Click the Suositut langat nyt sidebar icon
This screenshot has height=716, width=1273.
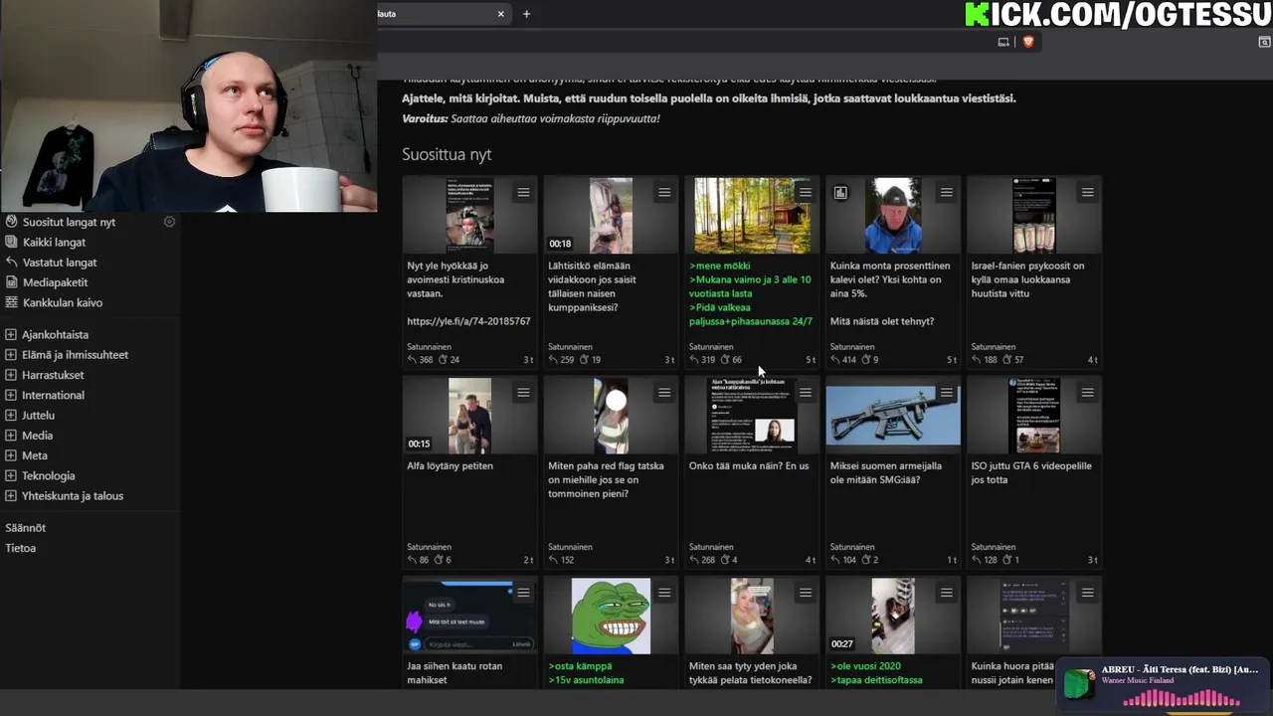[x=12, y=222]
